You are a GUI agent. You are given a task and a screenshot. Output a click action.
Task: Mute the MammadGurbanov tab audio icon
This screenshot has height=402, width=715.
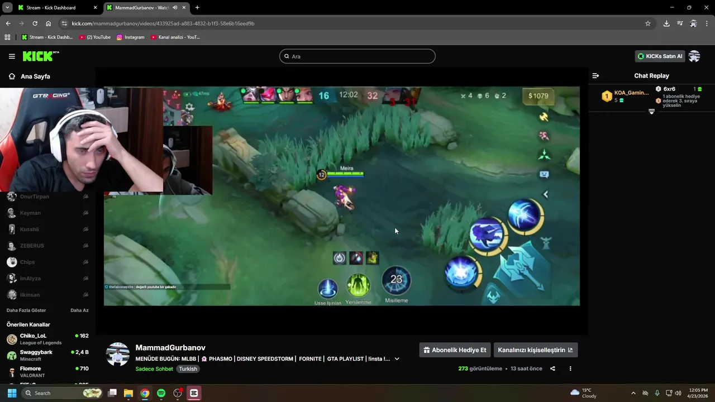click(175, 8)
